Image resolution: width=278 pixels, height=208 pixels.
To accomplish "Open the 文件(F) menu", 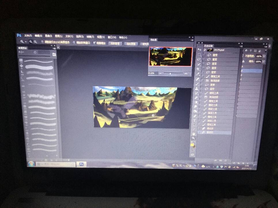I will 28,36.
